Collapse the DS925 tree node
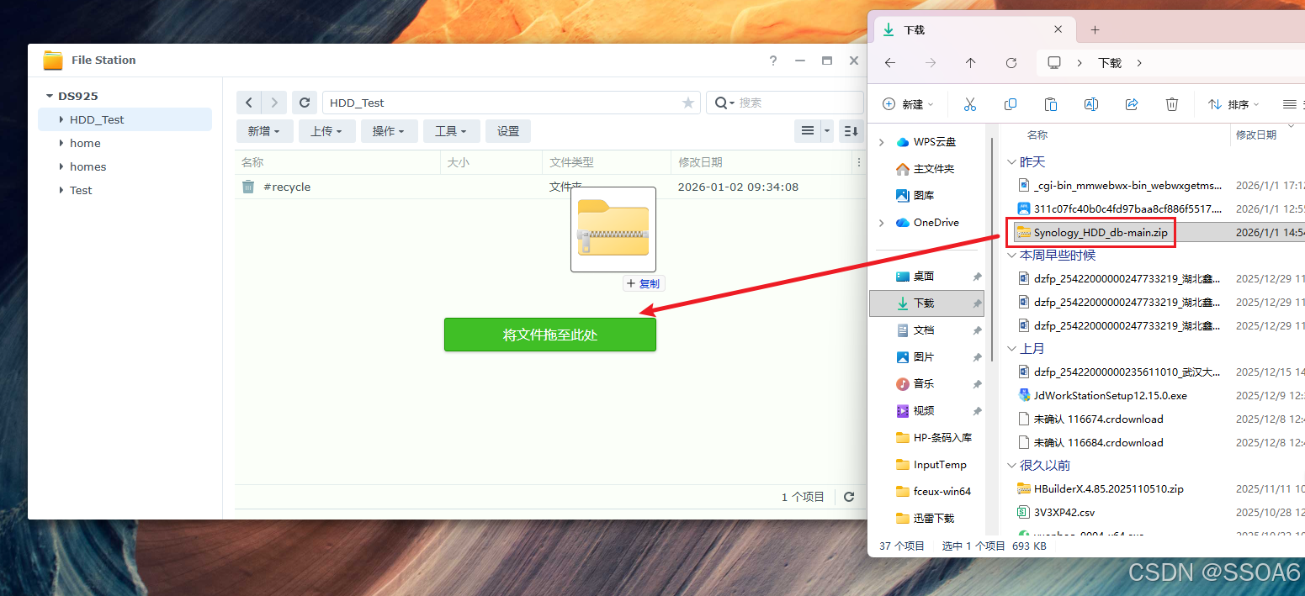 pos(50,96)
